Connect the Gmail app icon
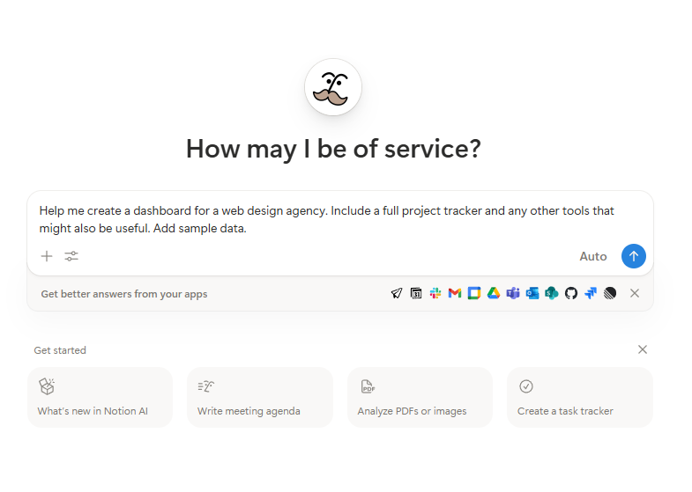Screen dimensions: 692x492 (x=455, y=293)
